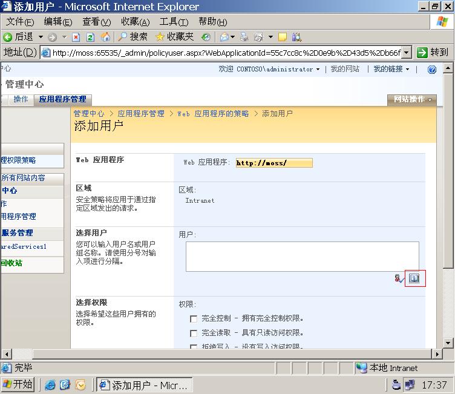
Task: Expand the CONTOSO\administrator welcome menu
Action: point(269,70)
